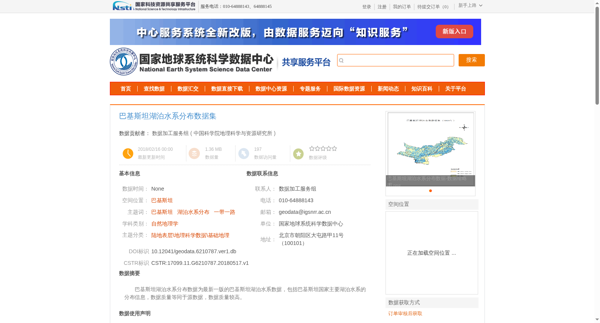Viewport: 600px width, 323px height.
Task: Click the 湖泊水系分布 keyword link
Action: pos(193,212)
